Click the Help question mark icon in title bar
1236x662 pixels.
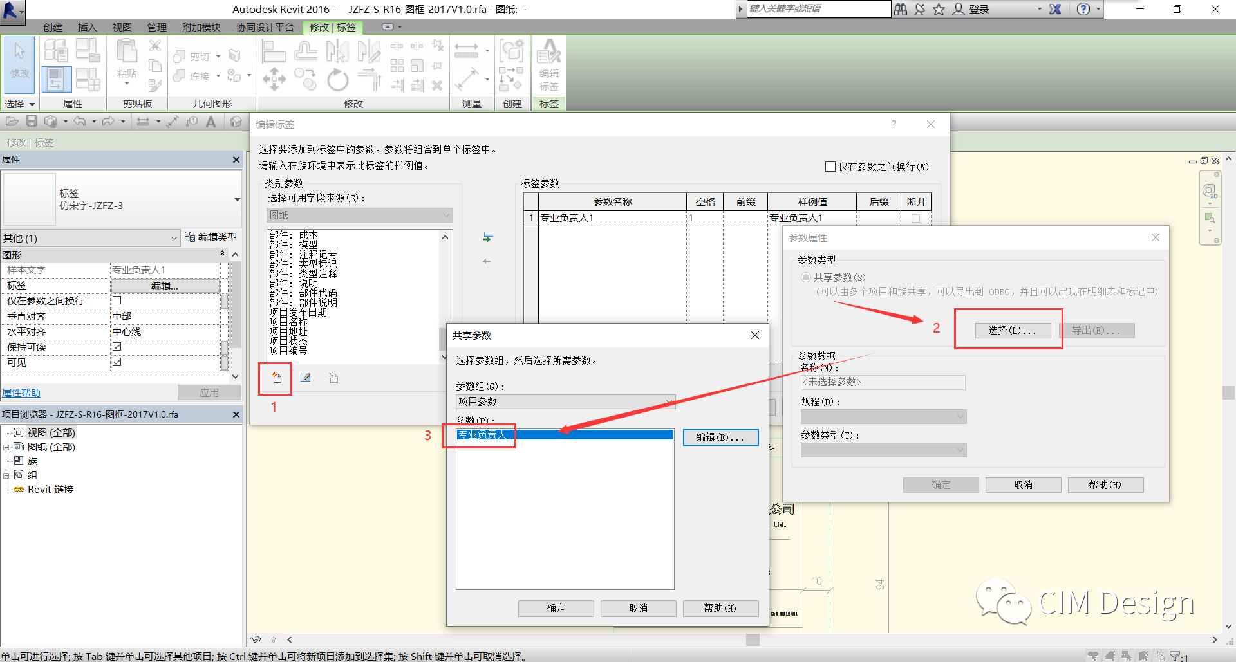pos(1083,9)
